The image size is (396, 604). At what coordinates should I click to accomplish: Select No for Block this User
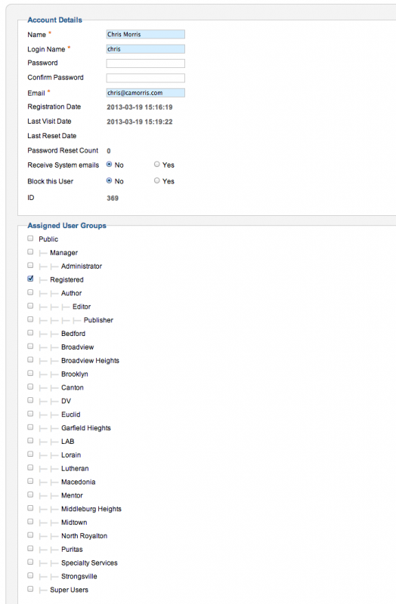109,180
